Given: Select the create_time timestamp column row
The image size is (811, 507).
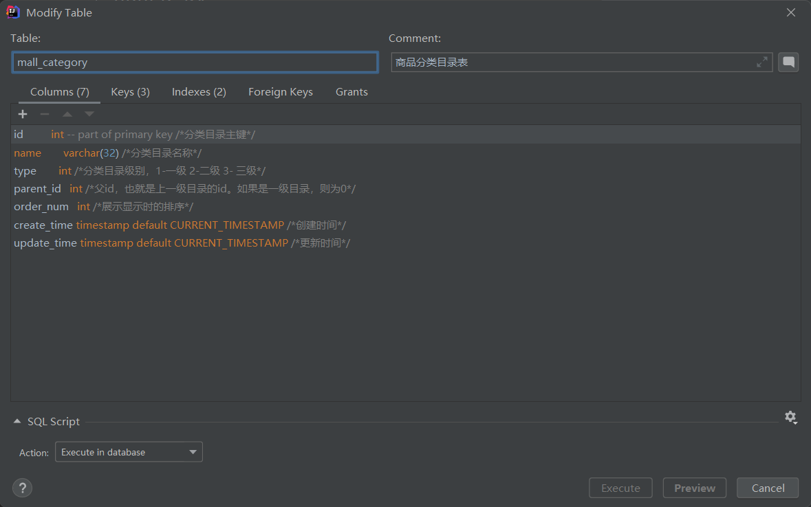Looking at the screenshot, I should point(406,225).
